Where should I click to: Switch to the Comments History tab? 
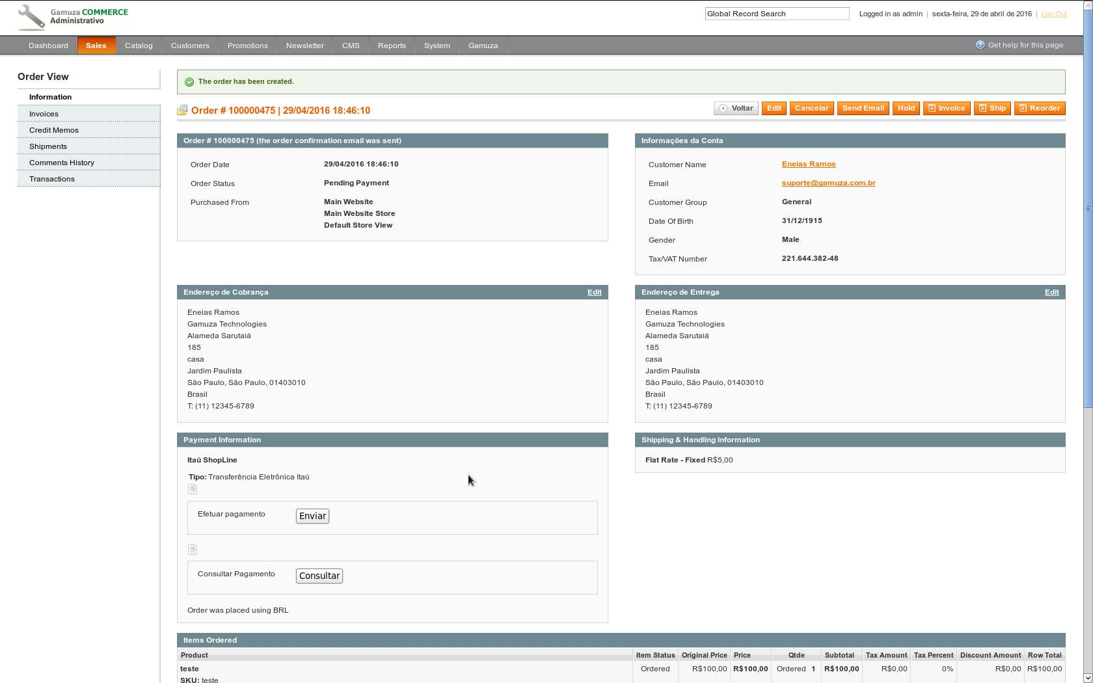88,163
